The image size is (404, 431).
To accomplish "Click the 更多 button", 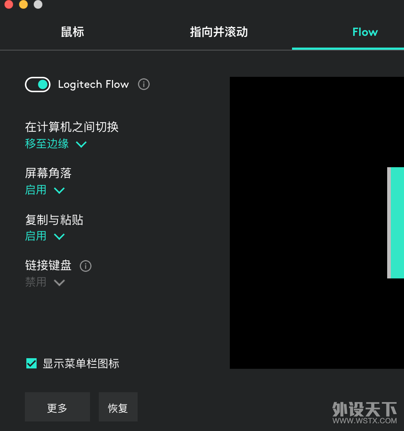I will 57,407.
